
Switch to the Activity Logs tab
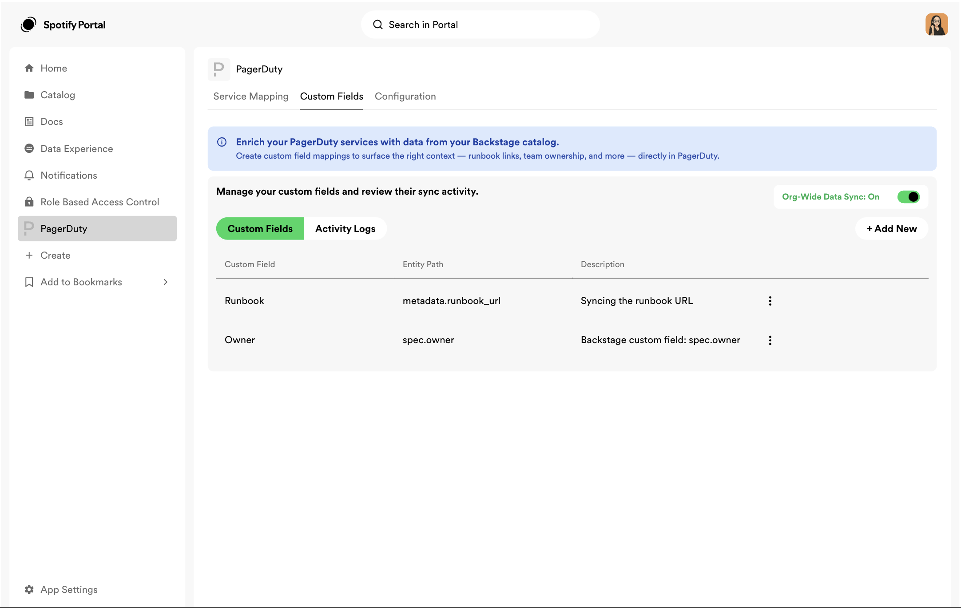coord(345,228)
